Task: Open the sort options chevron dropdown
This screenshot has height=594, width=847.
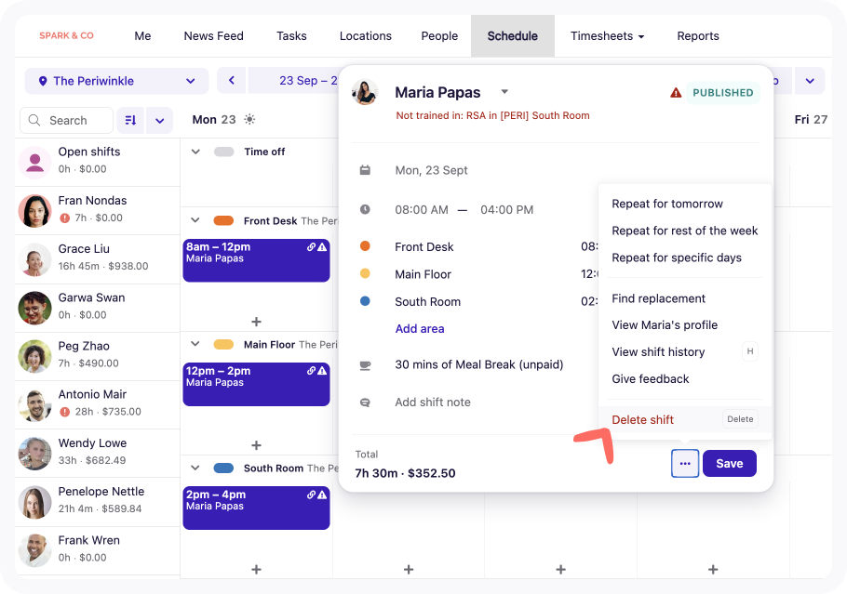Action: 160,120
